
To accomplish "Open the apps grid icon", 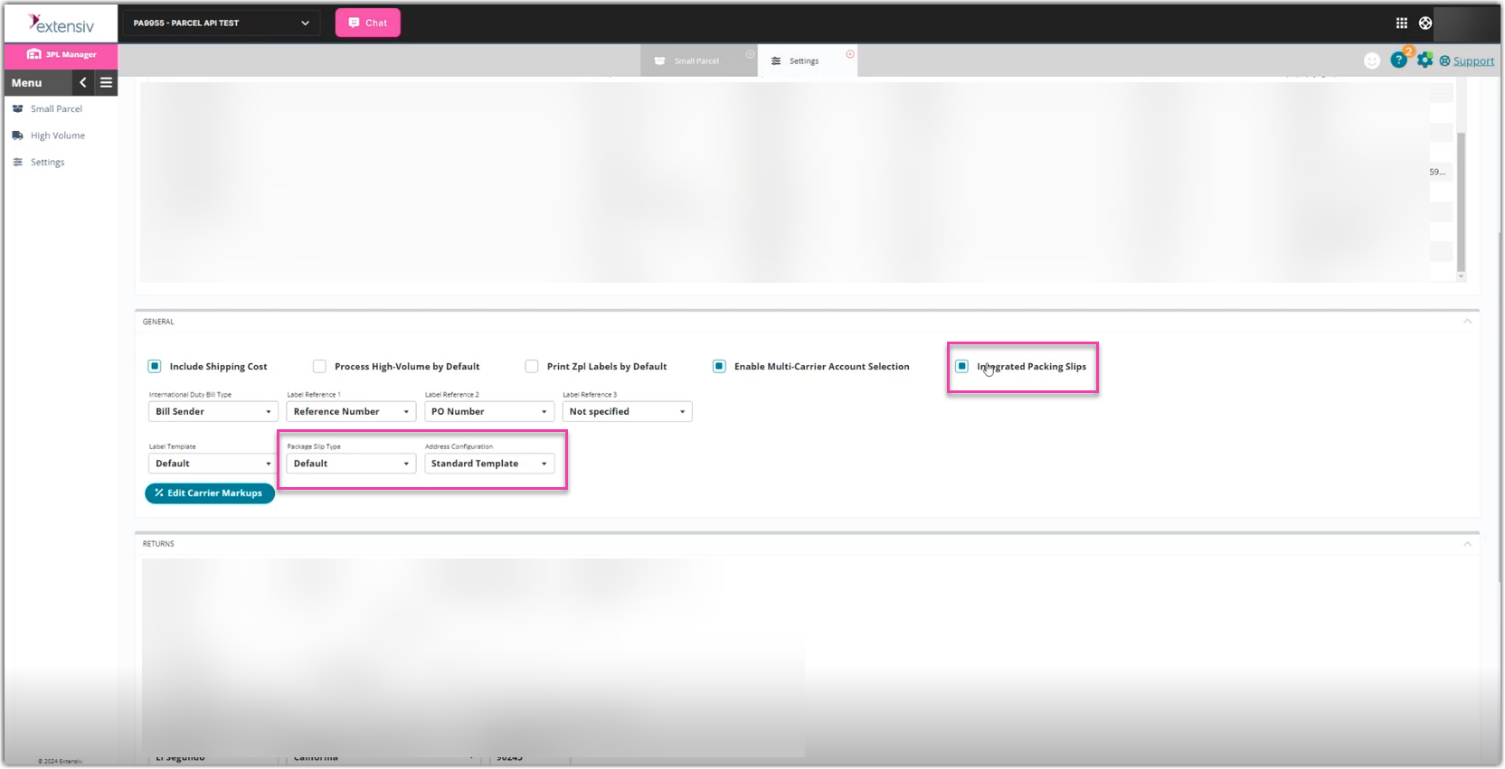I will pyautogui.click(x=1401, y=23).
